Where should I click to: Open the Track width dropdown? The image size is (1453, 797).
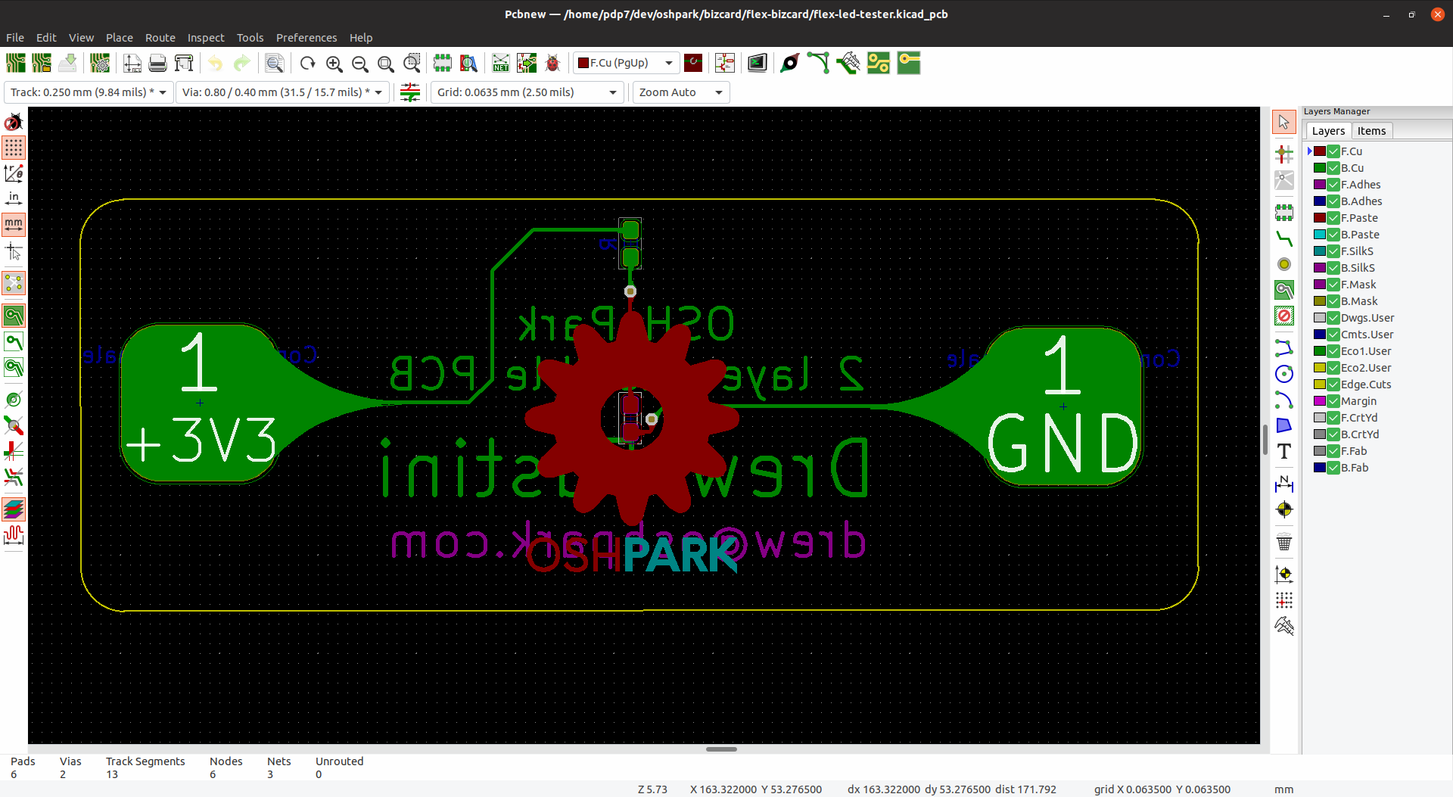click(89, 92)
